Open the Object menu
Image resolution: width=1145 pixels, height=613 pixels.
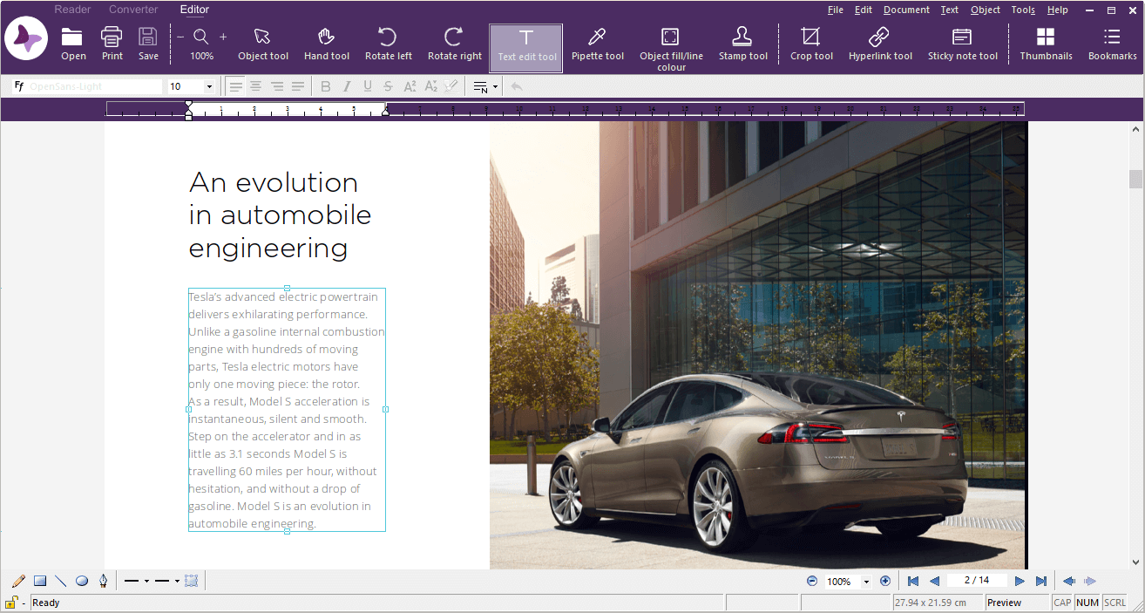(x=986, y=10)
